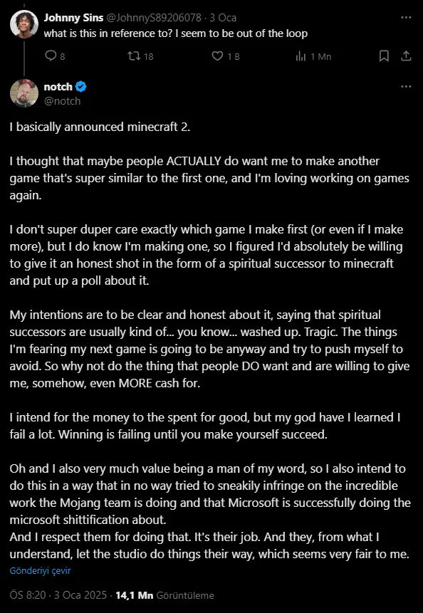Reply to Johnny Sins' tweet
The height and width of the screenshot is (613, 423).
click(x=55, y=56)
